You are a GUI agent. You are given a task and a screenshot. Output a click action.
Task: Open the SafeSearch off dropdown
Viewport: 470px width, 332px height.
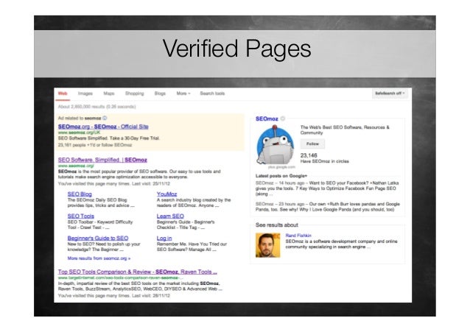pyautogui.click(x=390, y=93)
